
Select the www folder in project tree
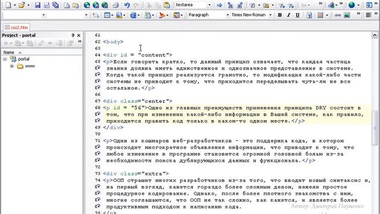coord(30,66)
